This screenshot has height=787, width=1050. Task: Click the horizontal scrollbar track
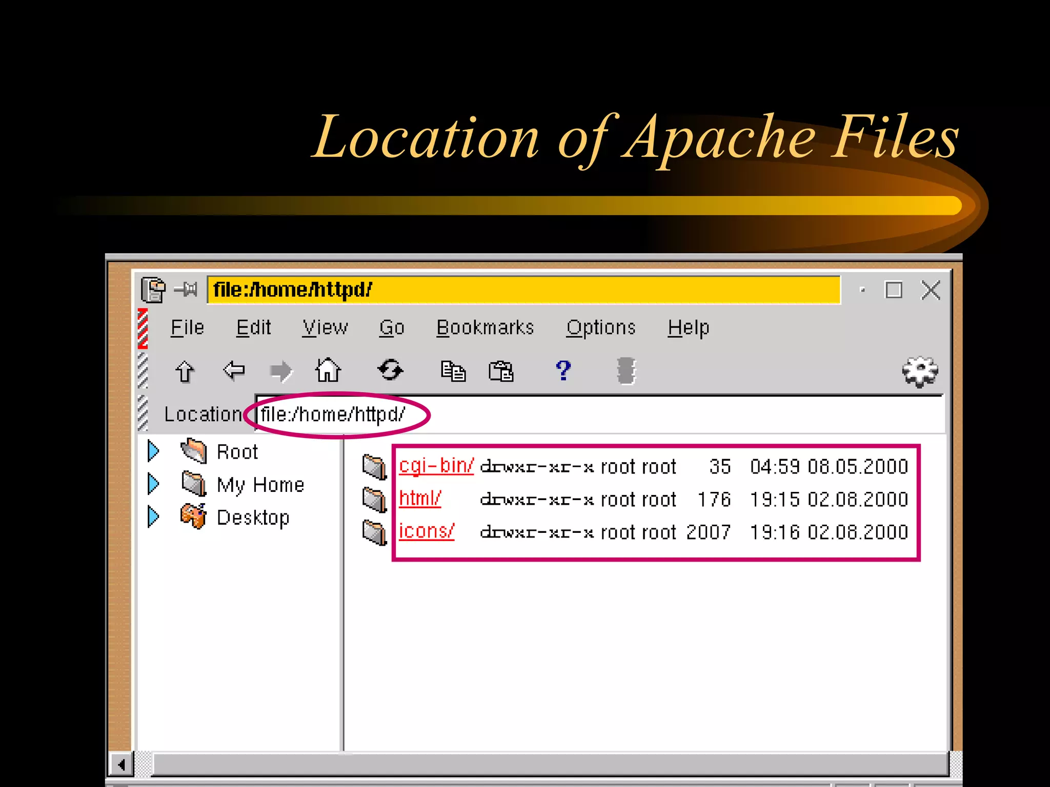pos(551,764)
